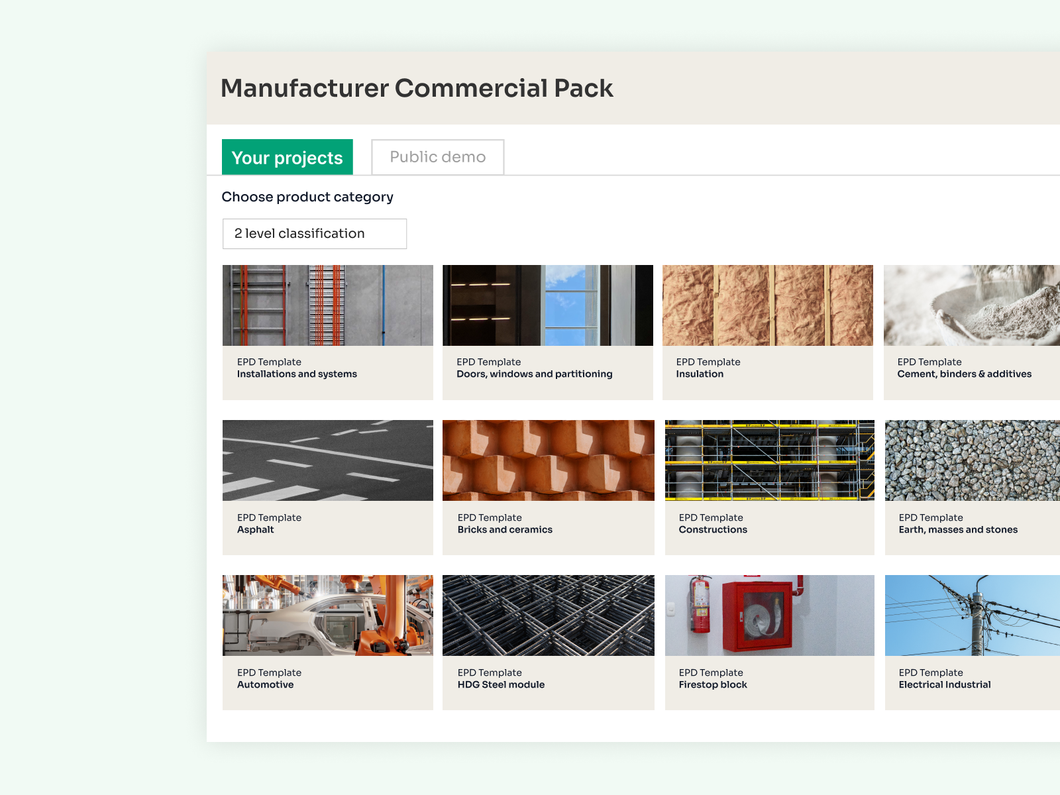The height and width of the screenshot is (795, 1060).
Task: Choose the Electrical Industrial template
Action: [971, 641]
